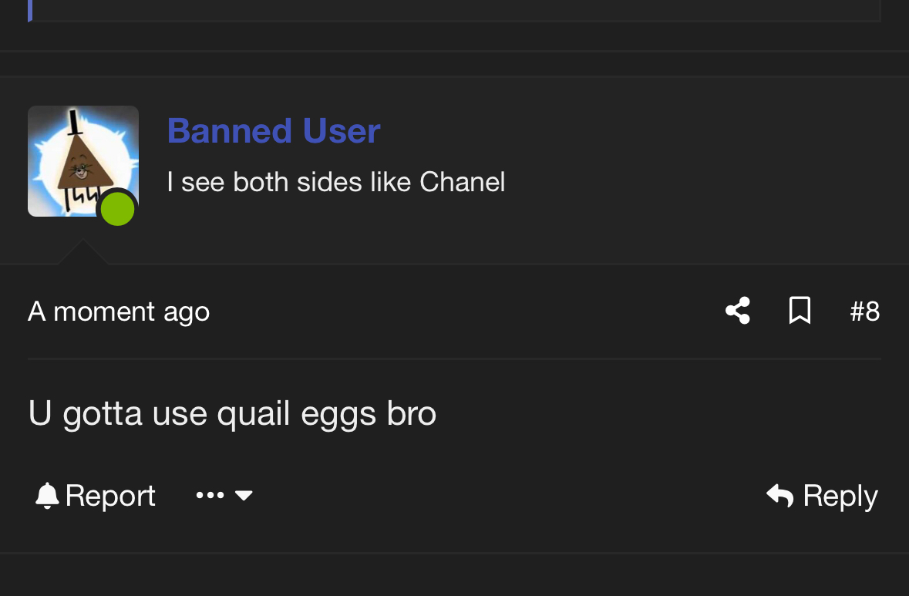Open the Banned User profile link
Image resolution: width=909 pixels, height=596 pixels.
pyautogui.click(x=274, y=131)
